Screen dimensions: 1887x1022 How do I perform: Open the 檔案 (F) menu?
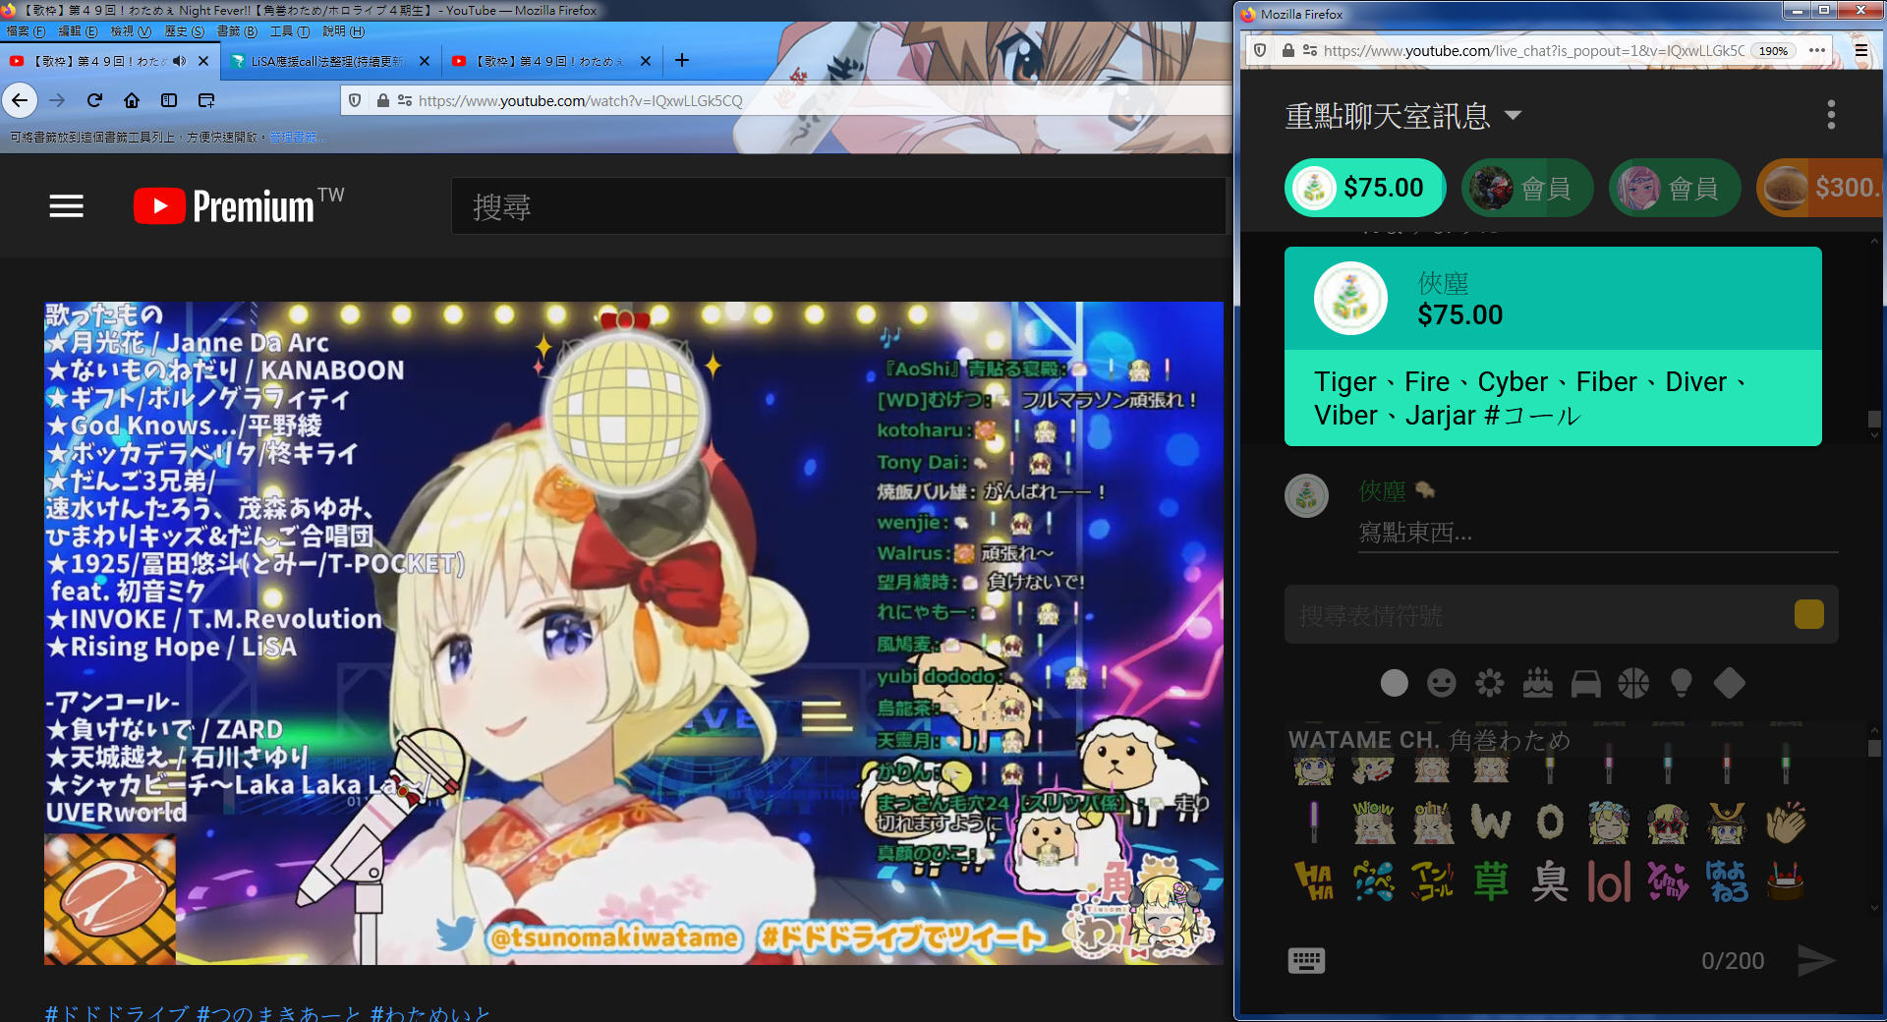click(26, 31)
